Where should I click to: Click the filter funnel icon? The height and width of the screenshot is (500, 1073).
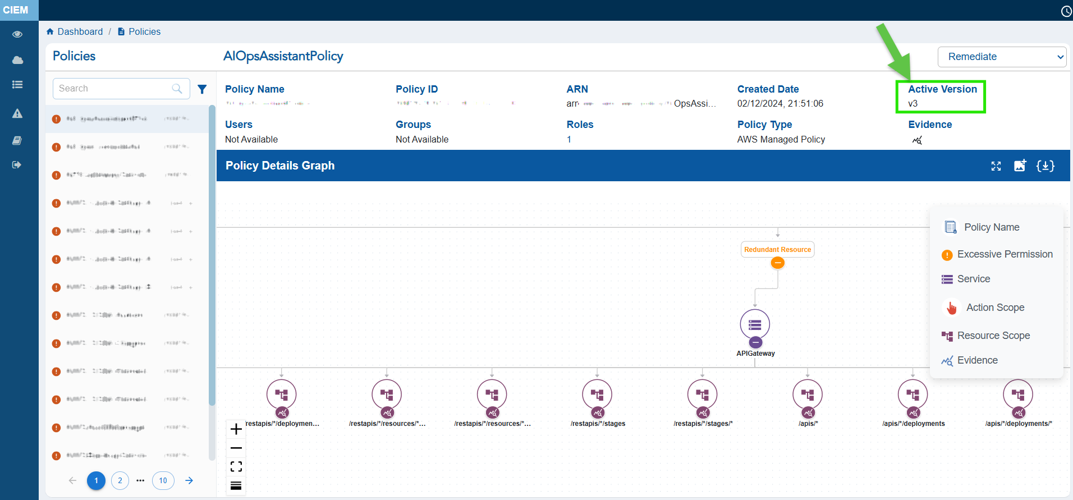[202, 89]
